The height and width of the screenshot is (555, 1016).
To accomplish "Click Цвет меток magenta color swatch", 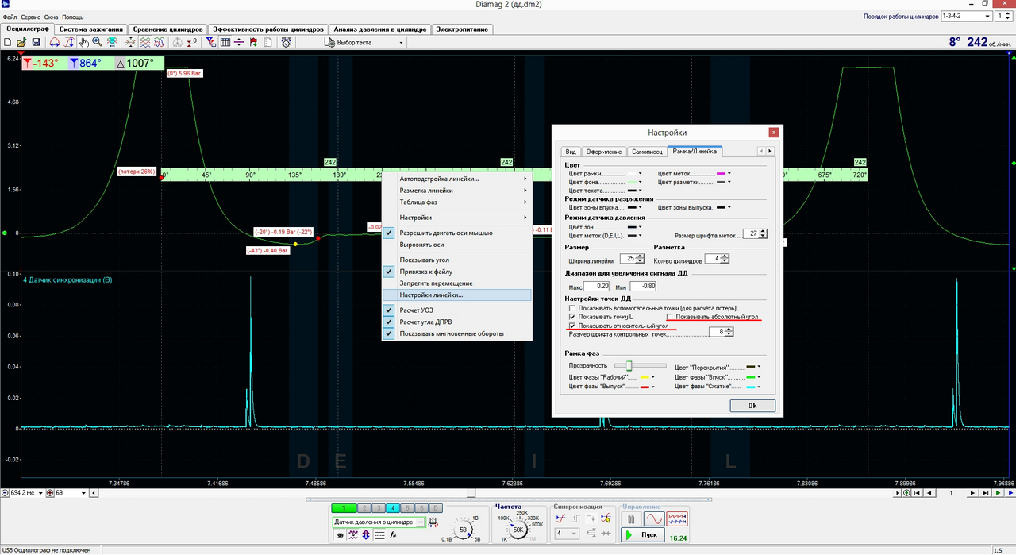I will click(722, 173).
